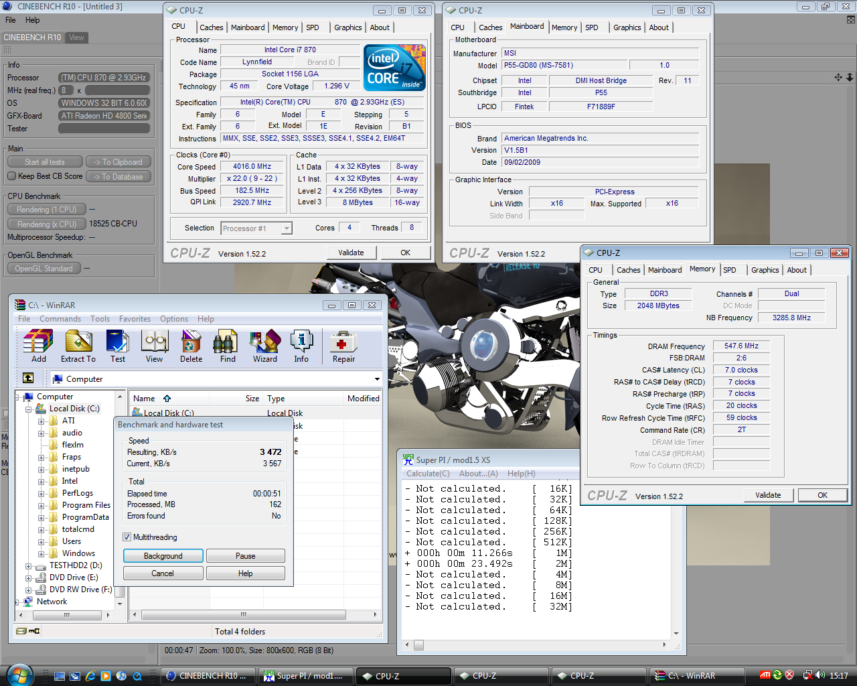This screenshot has width=857, height=686.
Task: Expand the Users folder tree node
Action: 42,541
